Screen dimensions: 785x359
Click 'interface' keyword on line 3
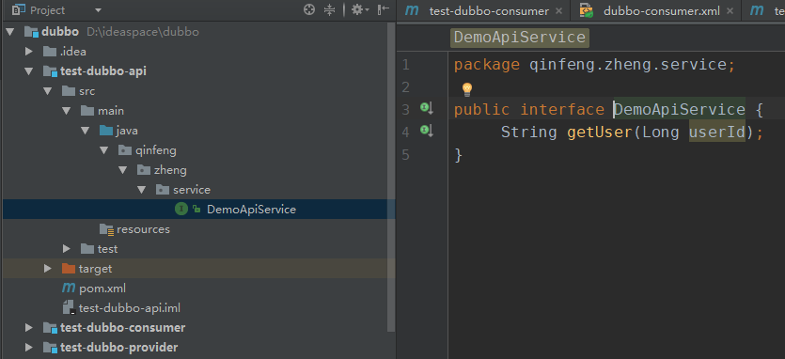coord(561,110)
